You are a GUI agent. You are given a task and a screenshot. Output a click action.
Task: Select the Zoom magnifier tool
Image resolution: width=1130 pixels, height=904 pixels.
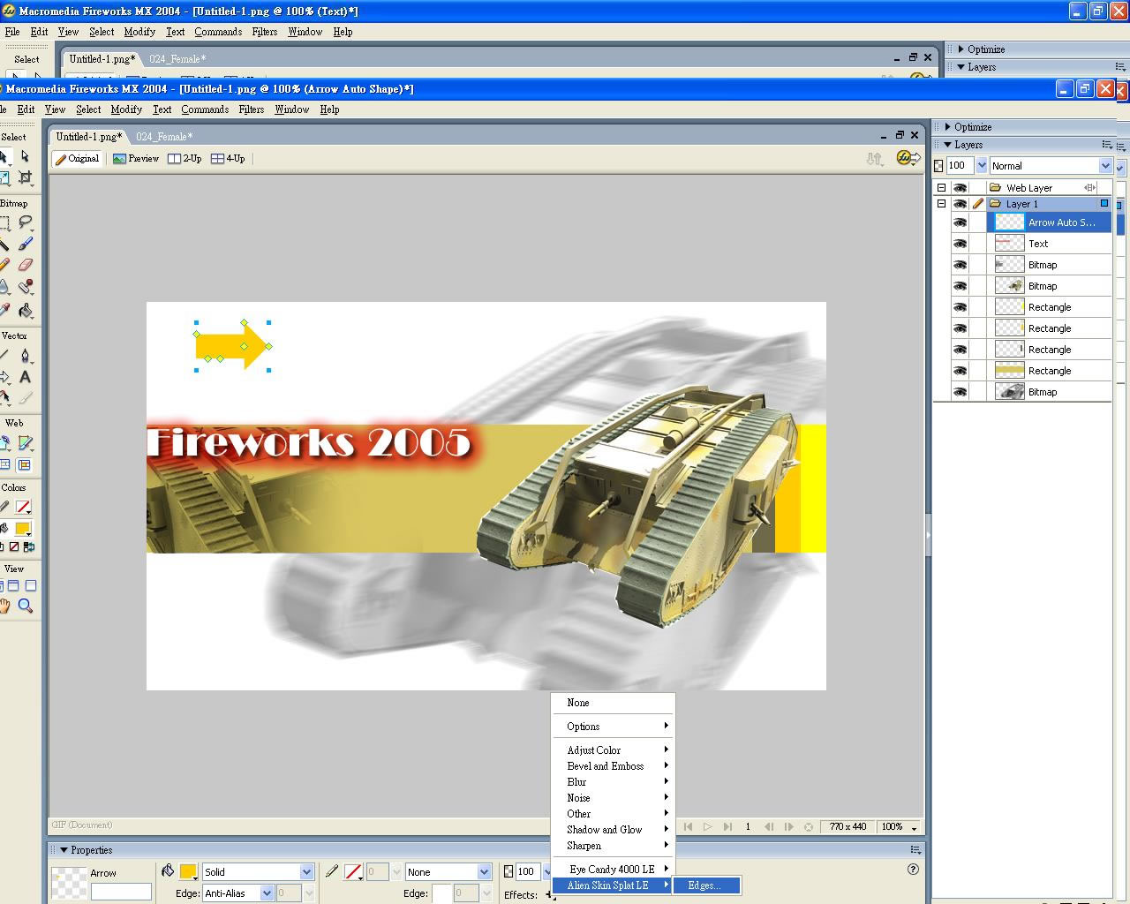[x=25, y=606]
